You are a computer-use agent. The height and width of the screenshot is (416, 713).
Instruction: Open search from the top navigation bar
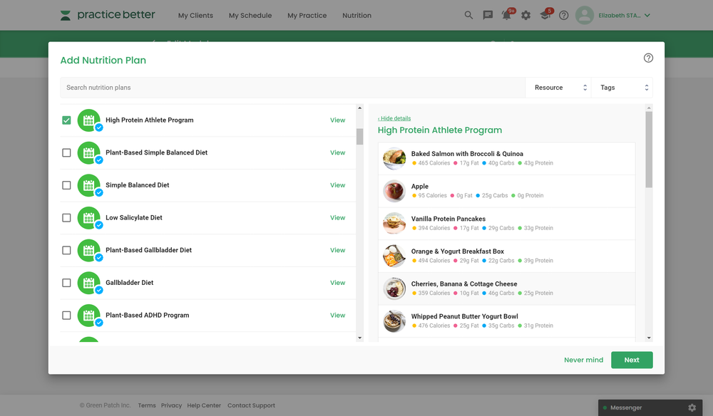tap(468, 14)
